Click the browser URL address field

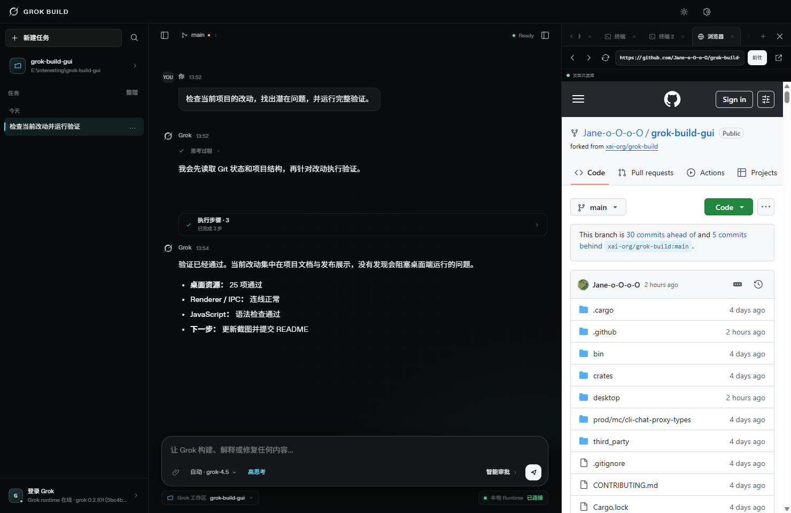(x=680, y=58)
